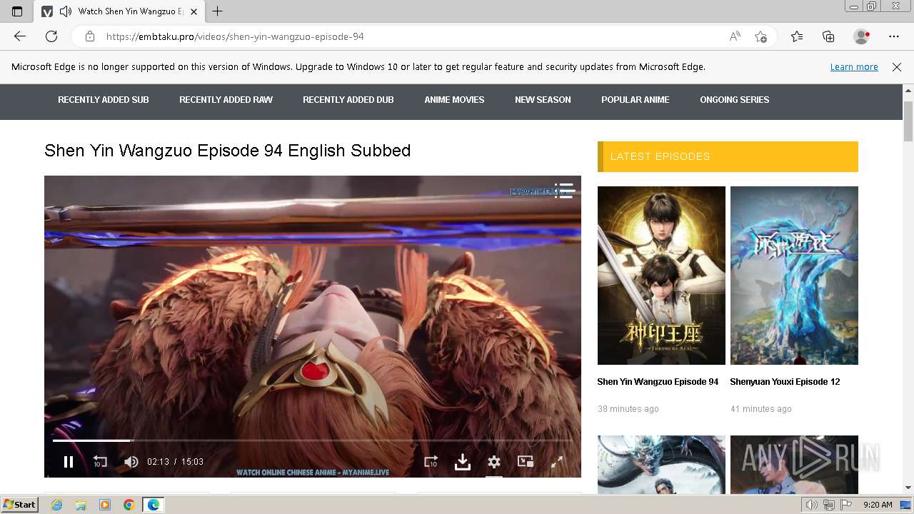
Task: Refresh the current page
Action: (51, 36)
